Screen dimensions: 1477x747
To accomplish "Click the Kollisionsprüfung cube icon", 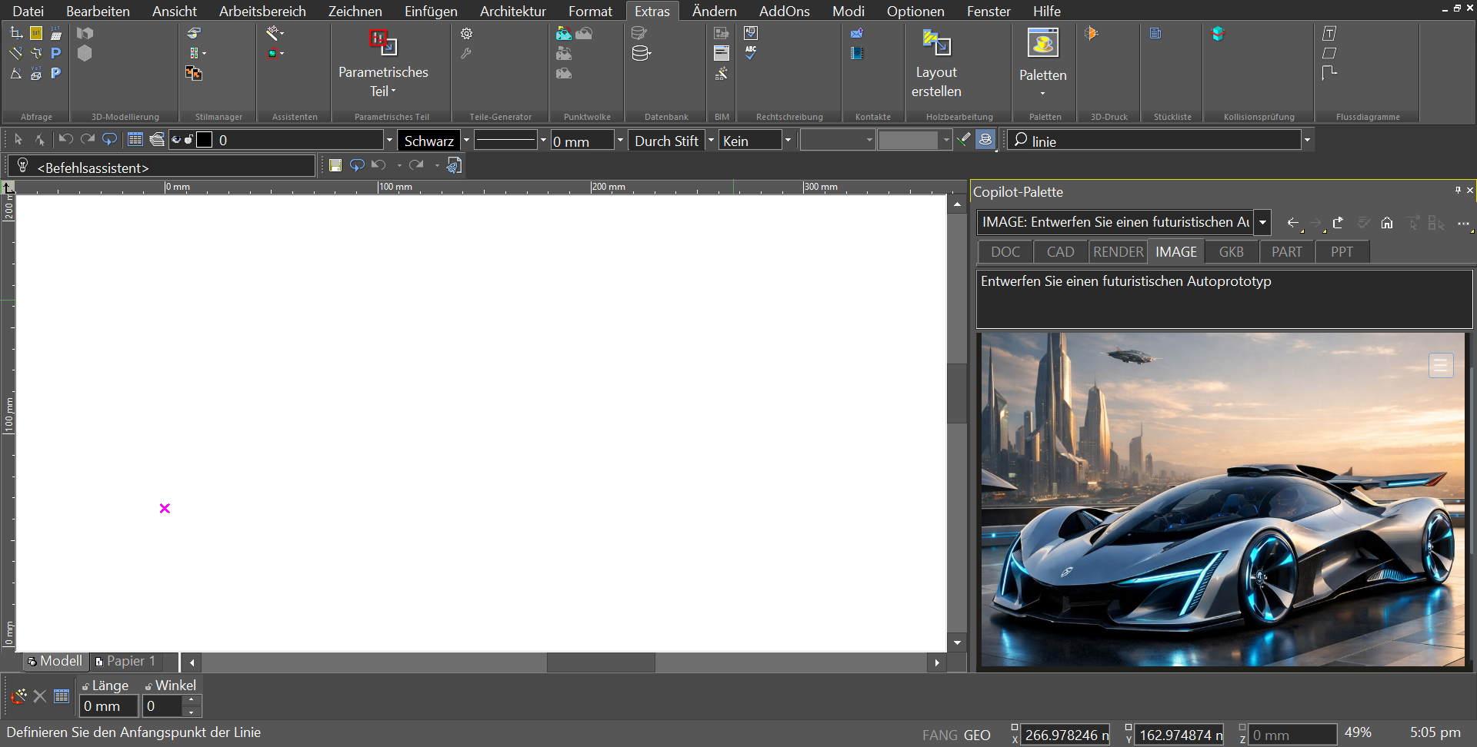I will (1218, 33).
